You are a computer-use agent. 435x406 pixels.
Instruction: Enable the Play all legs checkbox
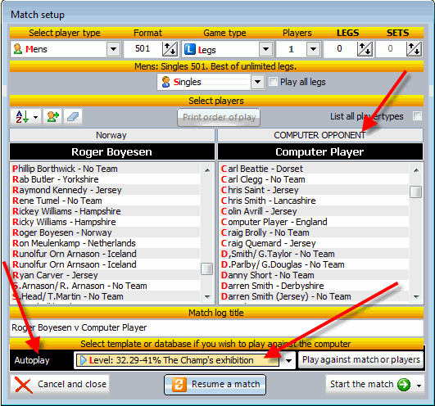click(x=274, y=82)
